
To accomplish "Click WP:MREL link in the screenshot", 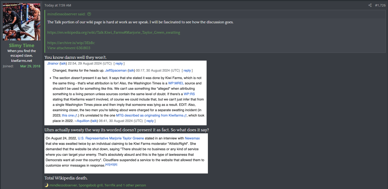I will tap(176, 83).
